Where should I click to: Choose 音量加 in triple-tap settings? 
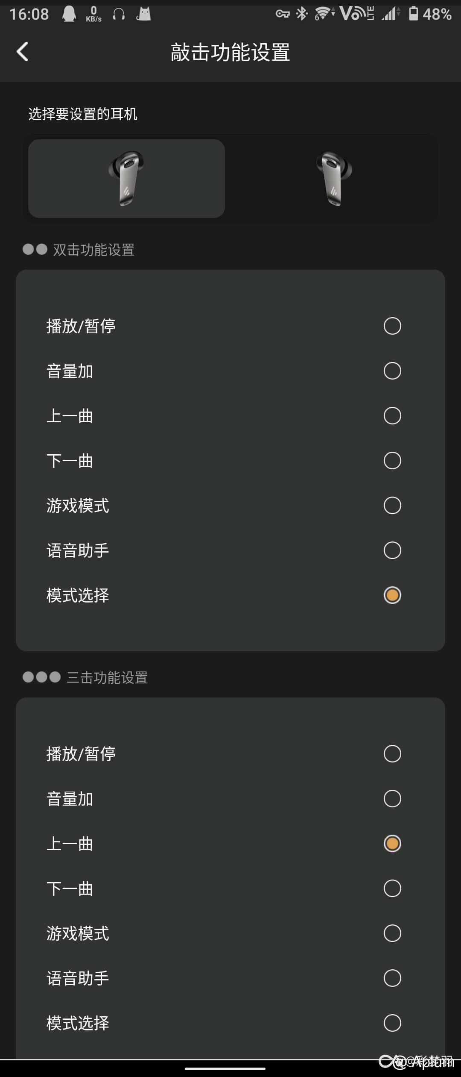(x=392, y=799)
